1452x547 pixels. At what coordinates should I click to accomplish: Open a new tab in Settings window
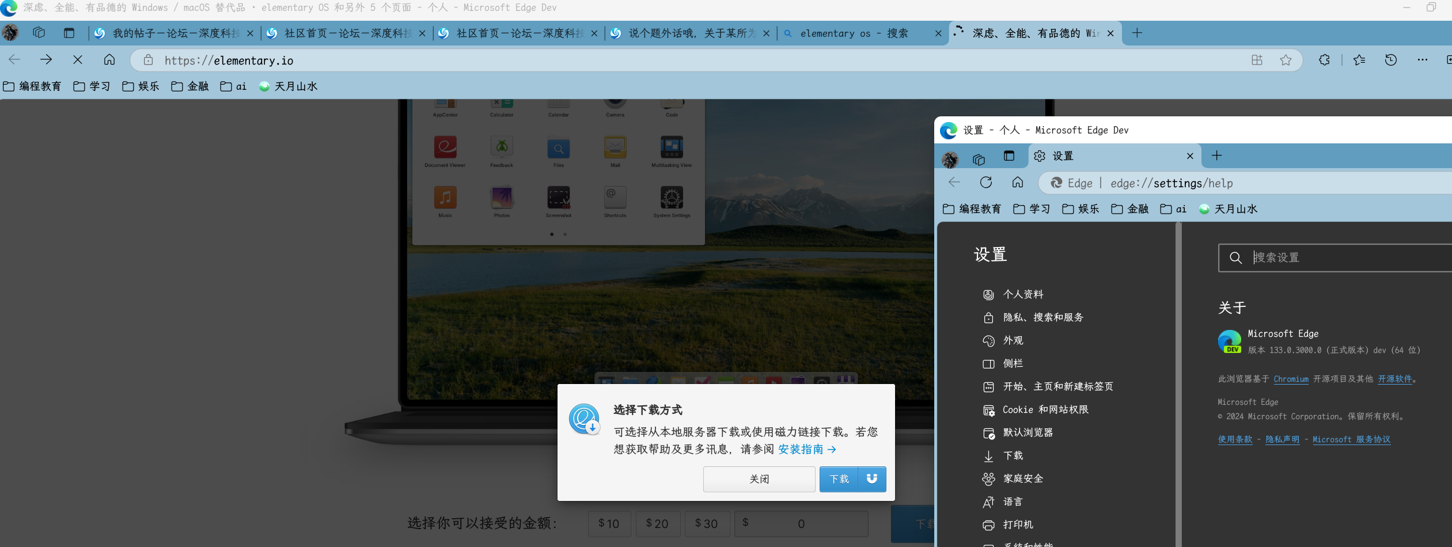click(x=1216, y=155)
